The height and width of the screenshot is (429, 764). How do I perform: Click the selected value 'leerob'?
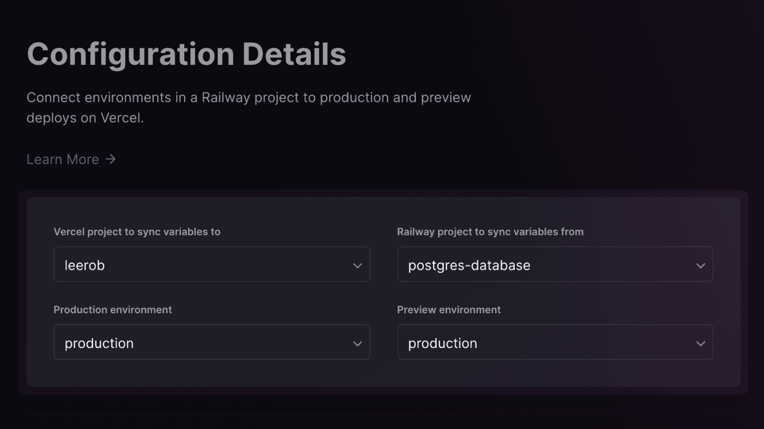click(x=85, y=266)
